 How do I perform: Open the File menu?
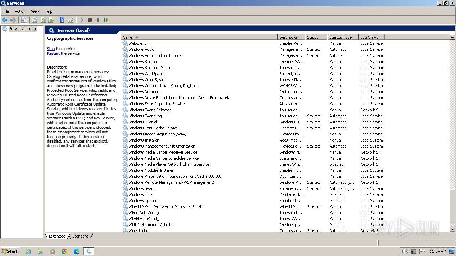[6, 11]
